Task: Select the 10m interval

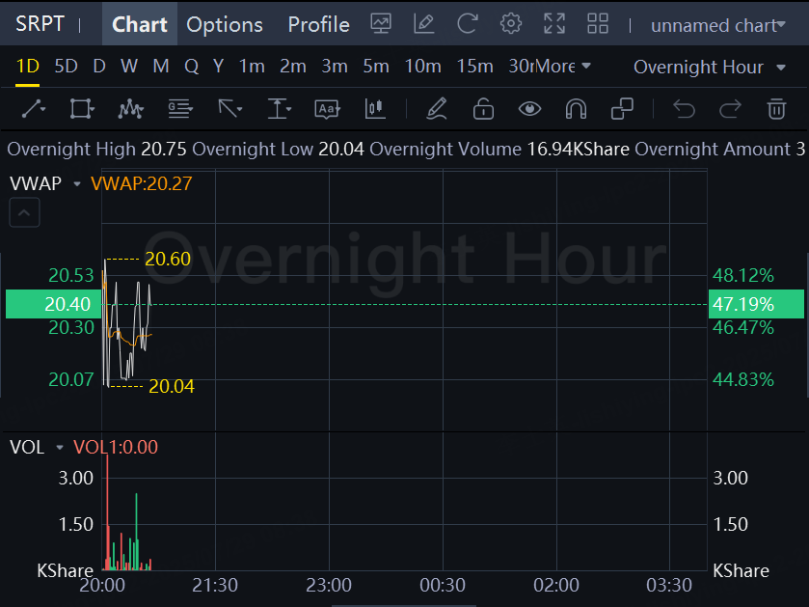Action: (422, 66)
